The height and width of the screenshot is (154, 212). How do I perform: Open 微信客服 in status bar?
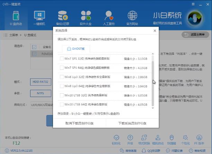(128, 151)
